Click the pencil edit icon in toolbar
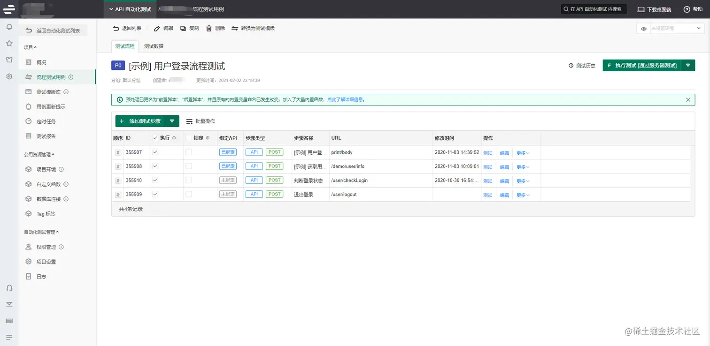710x346 pixels. point(157,28)
